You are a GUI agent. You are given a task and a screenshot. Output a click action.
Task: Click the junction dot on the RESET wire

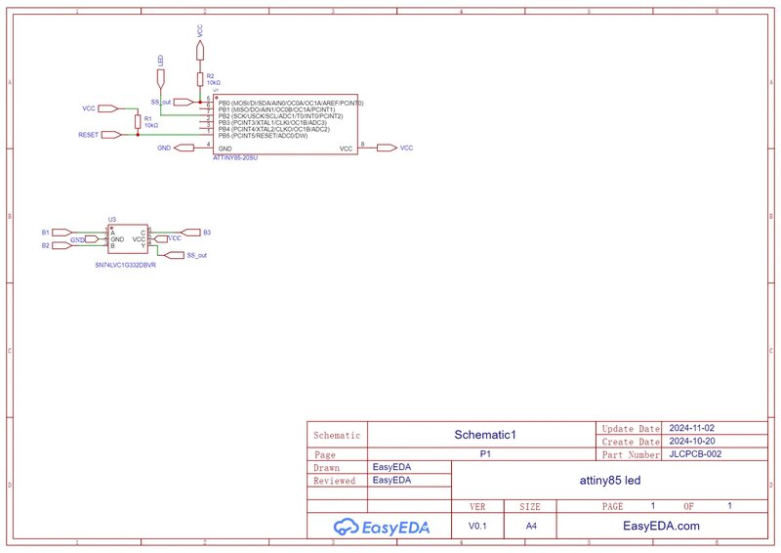coord(138,135)
